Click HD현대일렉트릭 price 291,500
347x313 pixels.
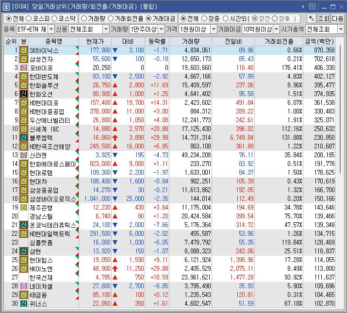coord(100,234)
